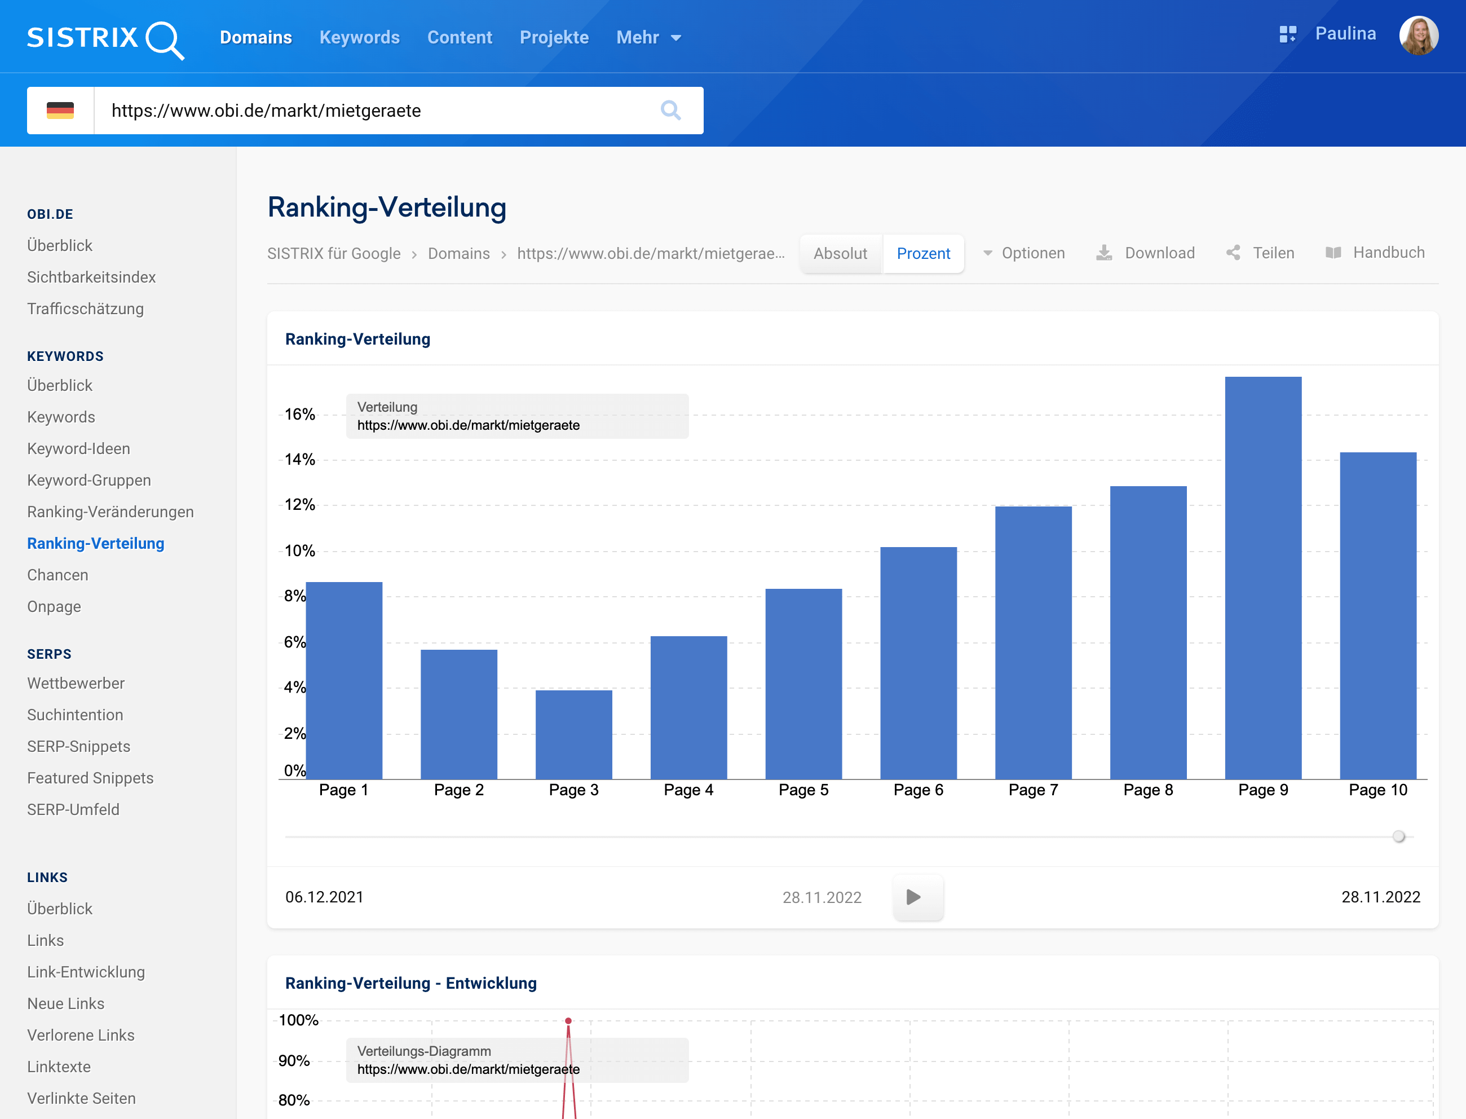1466x1119 pixels.
Task: Click the apps grid icon beside Paulina
Action: tap(1288, 34)
